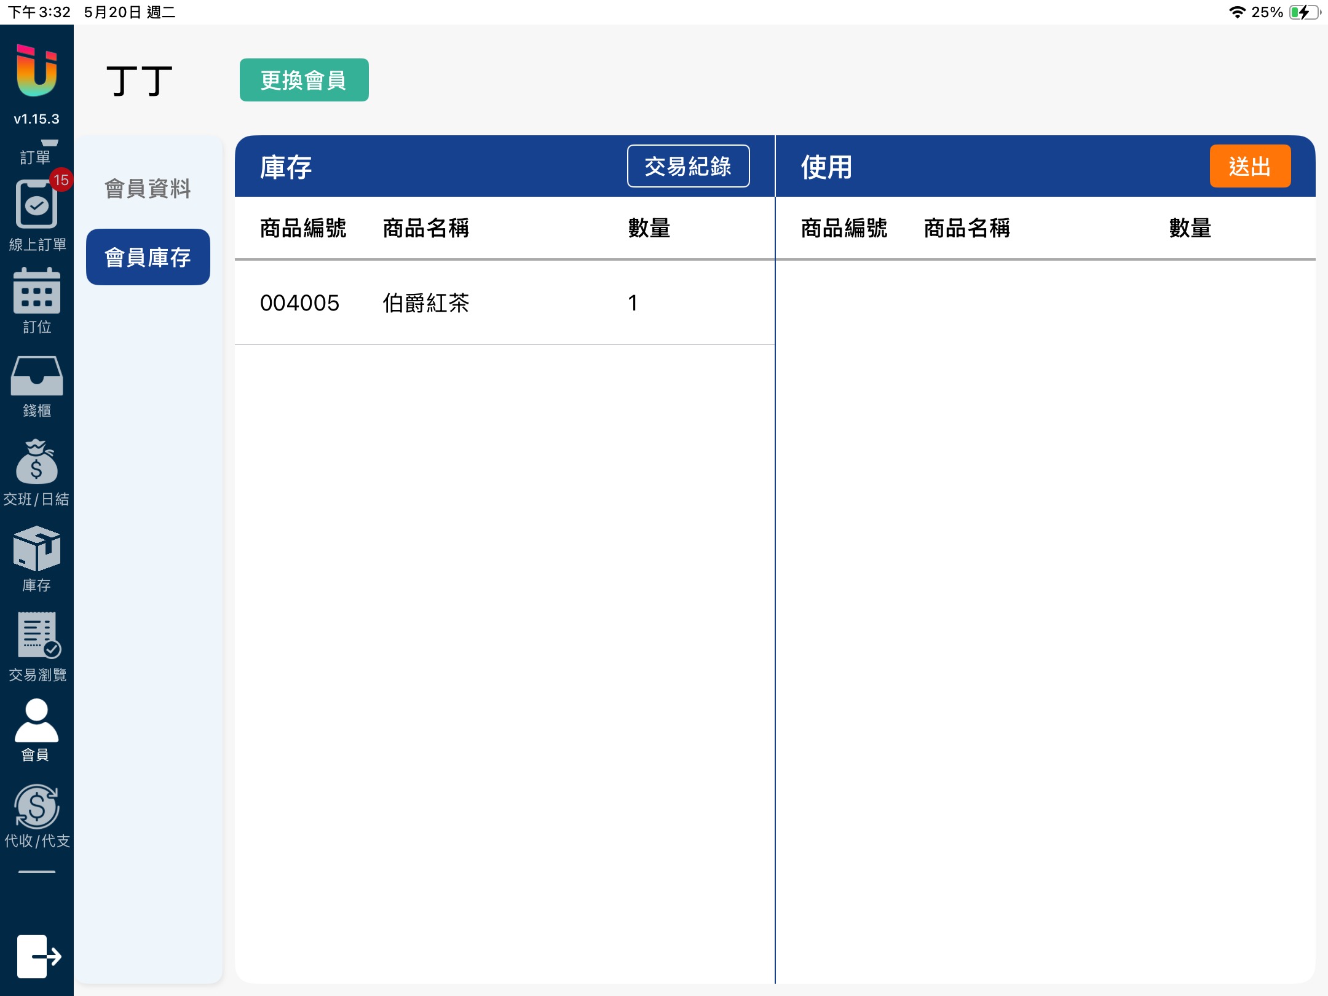Select the 會員庫存 tab
1328x996 pixels.
click(x=148, y=257)
